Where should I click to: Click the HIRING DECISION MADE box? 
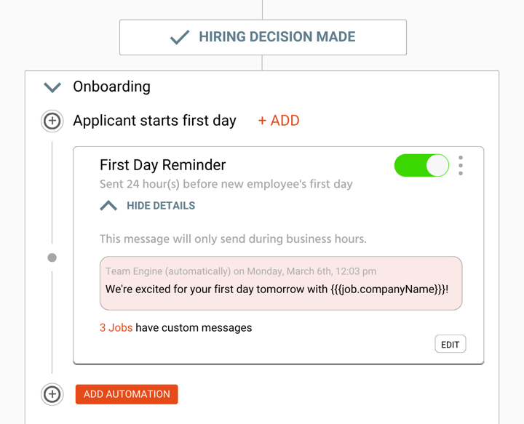point(263,37)
